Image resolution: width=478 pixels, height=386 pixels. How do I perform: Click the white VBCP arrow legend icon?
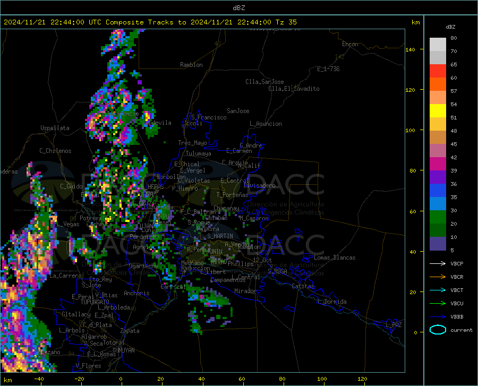pyautogui.click(x=438, y=263)
